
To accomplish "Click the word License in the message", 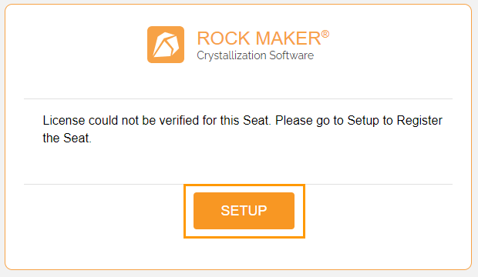I will click(64, 121).
